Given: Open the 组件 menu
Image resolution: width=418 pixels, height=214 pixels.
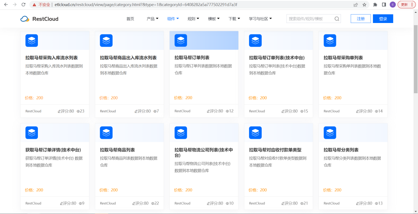Looking at the screenshot, I should tap(173, 19).
